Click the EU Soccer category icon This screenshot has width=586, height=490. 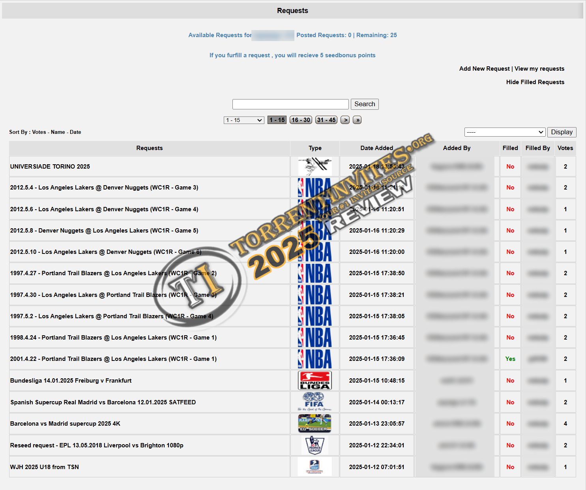315,423
